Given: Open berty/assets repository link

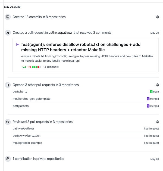Looking at the screenshot, I should pos(21,106).
